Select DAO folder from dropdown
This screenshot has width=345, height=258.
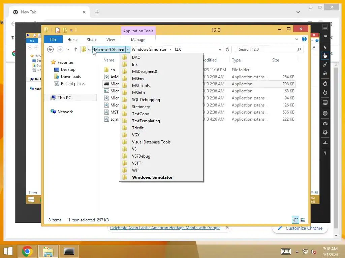(161, 57)
